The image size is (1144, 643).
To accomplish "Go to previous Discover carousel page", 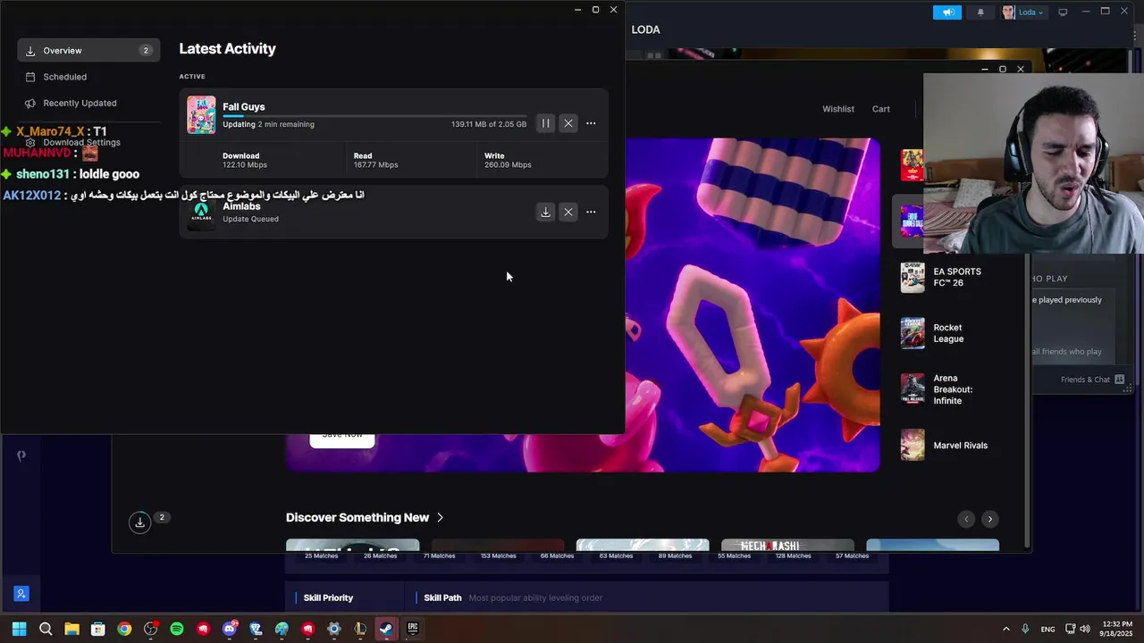I will click(x=966, y=519).
